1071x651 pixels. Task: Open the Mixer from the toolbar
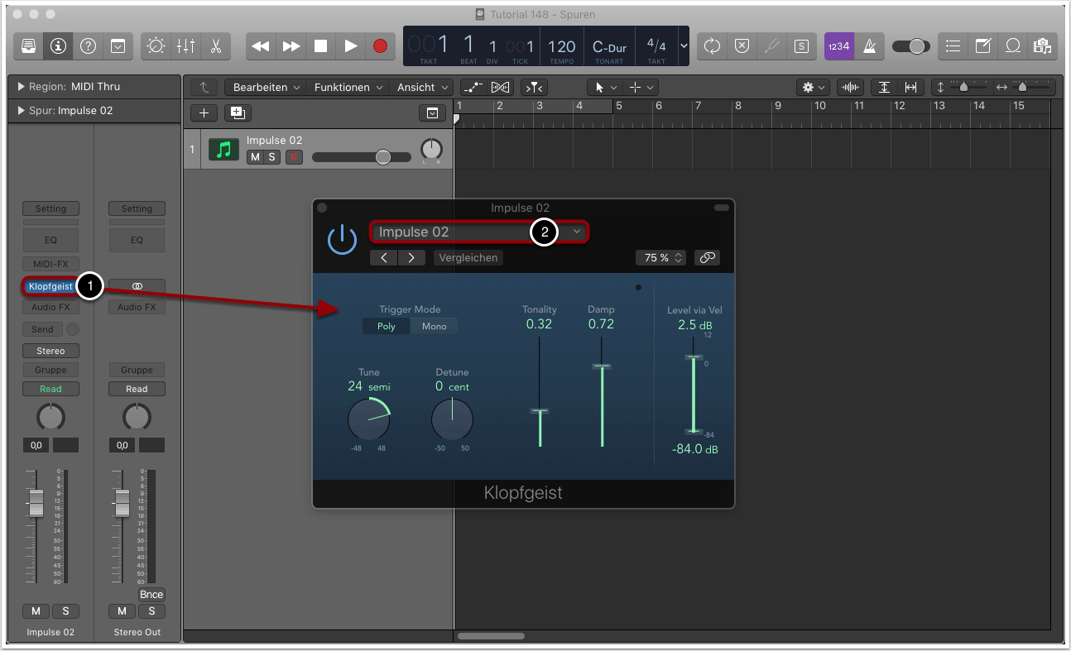[x=186, y=46]
